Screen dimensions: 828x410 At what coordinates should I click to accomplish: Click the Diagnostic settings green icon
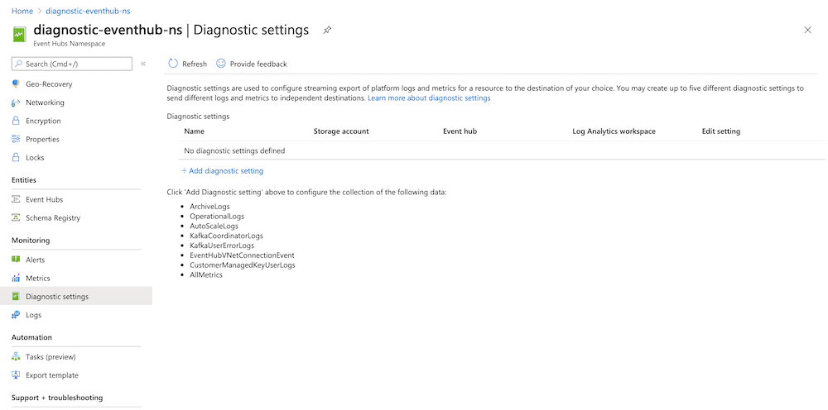tap(16, 297)
